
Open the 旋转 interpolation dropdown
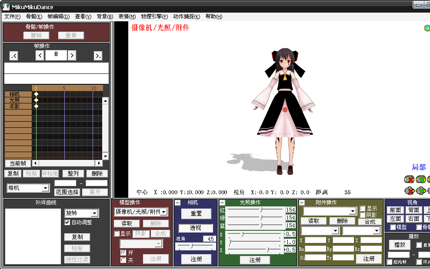pos(94,213)
